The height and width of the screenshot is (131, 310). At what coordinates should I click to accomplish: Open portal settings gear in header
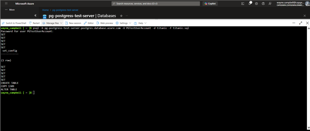tap(256, 4)
